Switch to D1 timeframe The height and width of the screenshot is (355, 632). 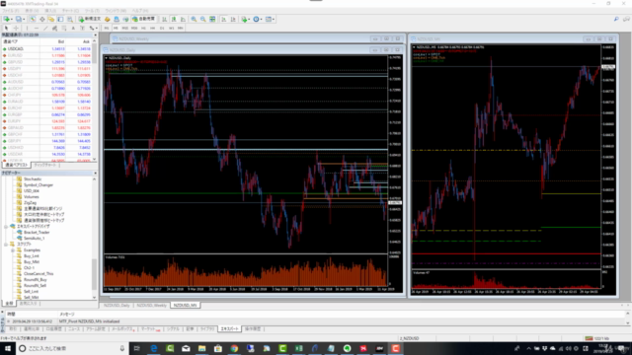(162, 29)
